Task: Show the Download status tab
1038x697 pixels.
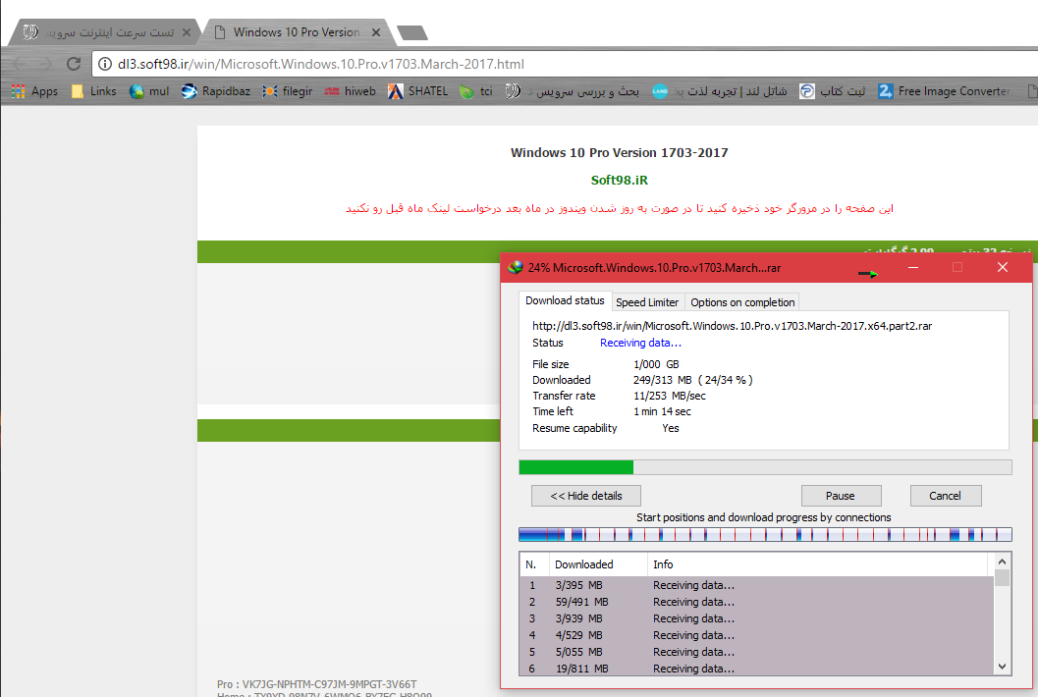Action: pos(565,300)
